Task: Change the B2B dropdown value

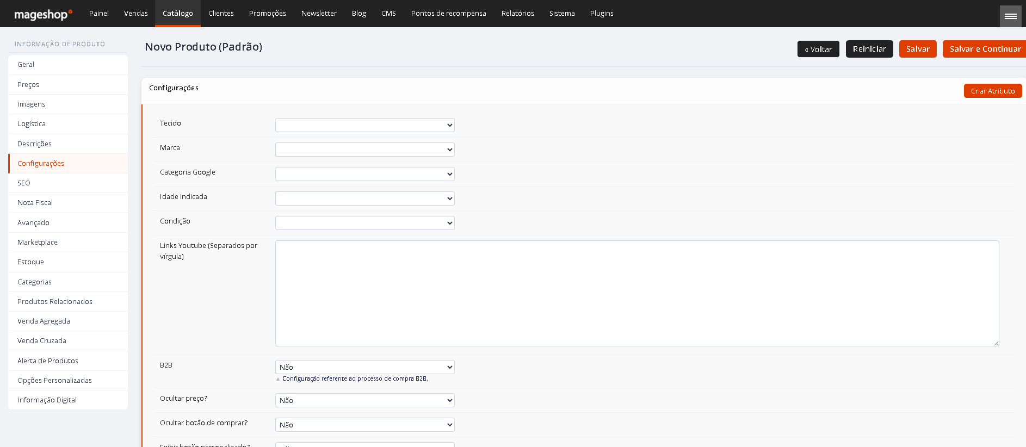Action: coord(365,367)
